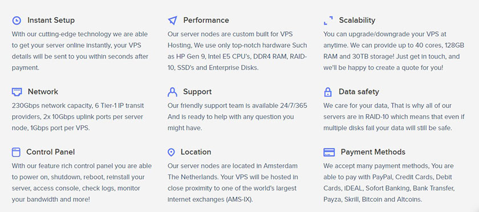Image resolution: width=479 pixels, height=212 pixels.
Task: Click the paper plane Performance icon
Action: pyautogui.click(x=172, y=21)
